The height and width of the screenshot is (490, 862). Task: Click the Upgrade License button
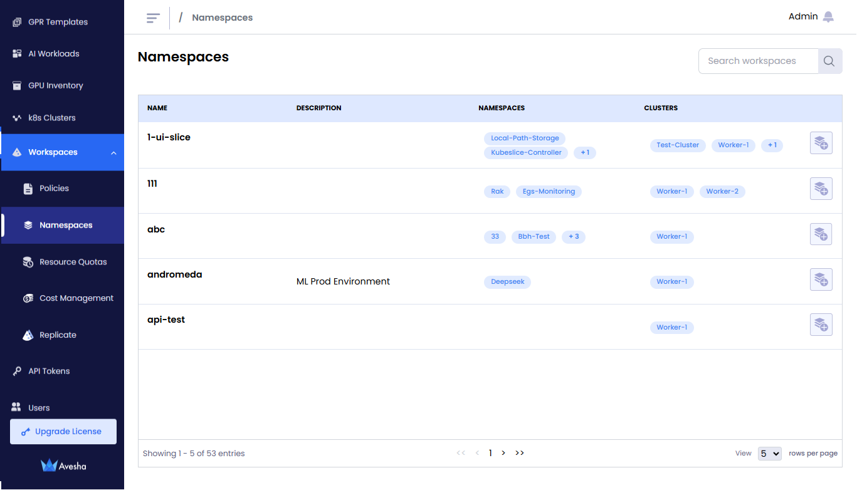[x=63, y=432]
